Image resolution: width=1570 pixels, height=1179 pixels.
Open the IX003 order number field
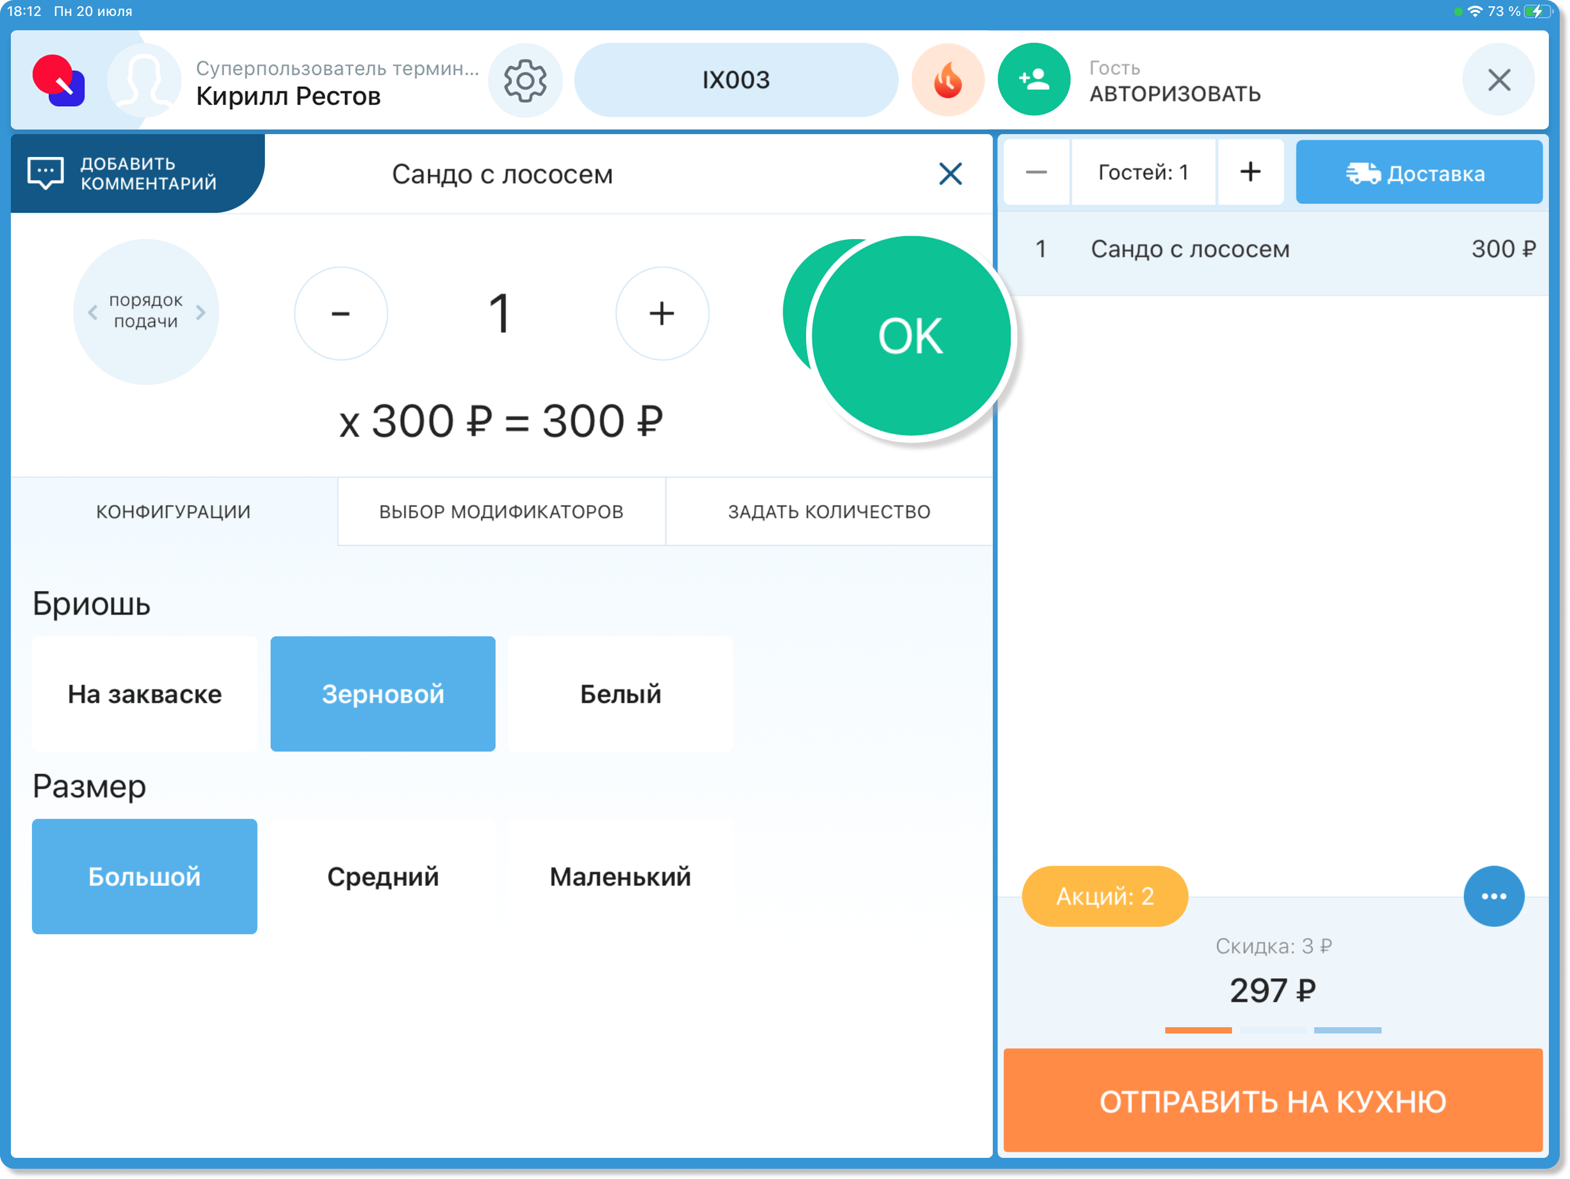pos(736,80)
